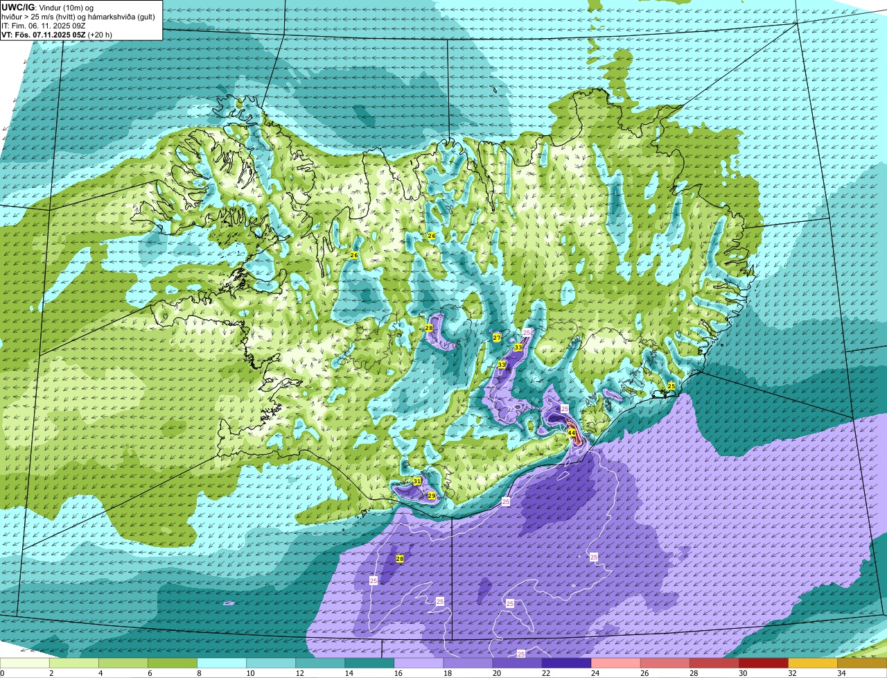Click the 8–10 m/s light cyan legend swatch
The width and height of the screenshot is (887, 678).
click(222, 663)
